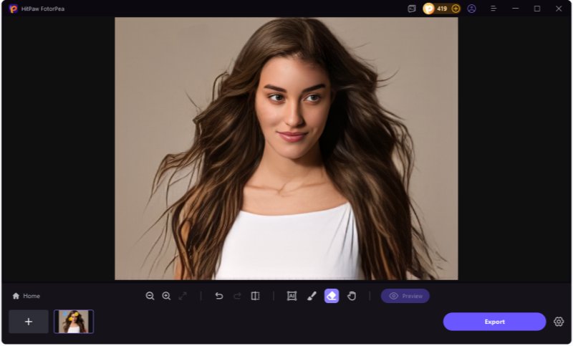The image size is (573, 346).
Task: Go to Home
Action: pos(27,296)
